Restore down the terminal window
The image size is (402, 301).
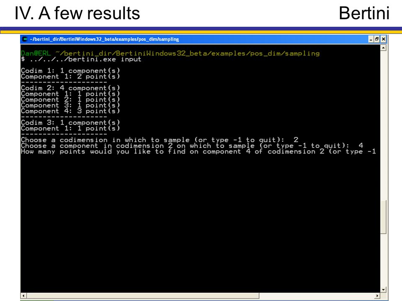[x=377, y=39]
